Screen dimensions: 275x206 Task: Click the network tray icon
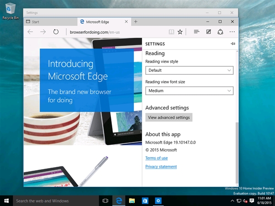(x=239, y=201)
